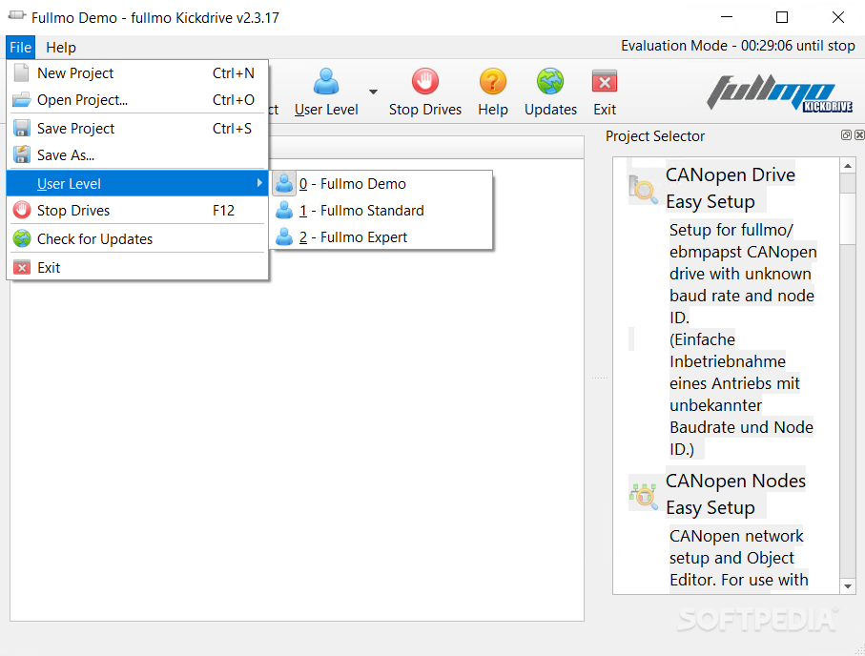The height and width of the screenshot is (656, 865).
Task: Click the User Level toolbar label
Action: 326,110
